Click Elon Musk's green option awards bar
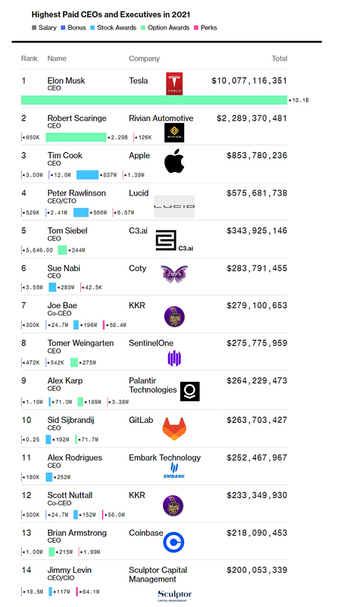This screenshot has width=337, height=607. pyautogui.click(x=154, y=100)
